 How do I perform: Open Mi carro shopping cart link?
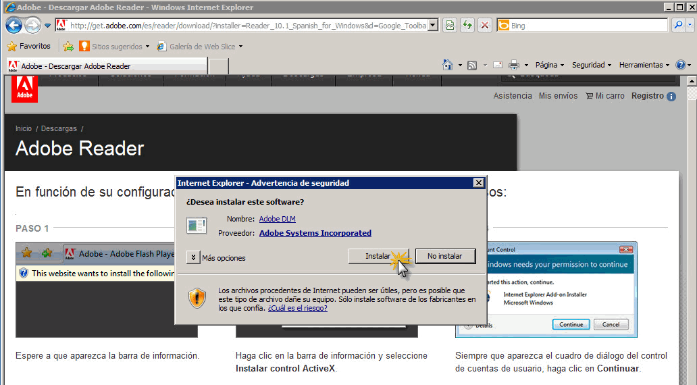tap(605, 96)
